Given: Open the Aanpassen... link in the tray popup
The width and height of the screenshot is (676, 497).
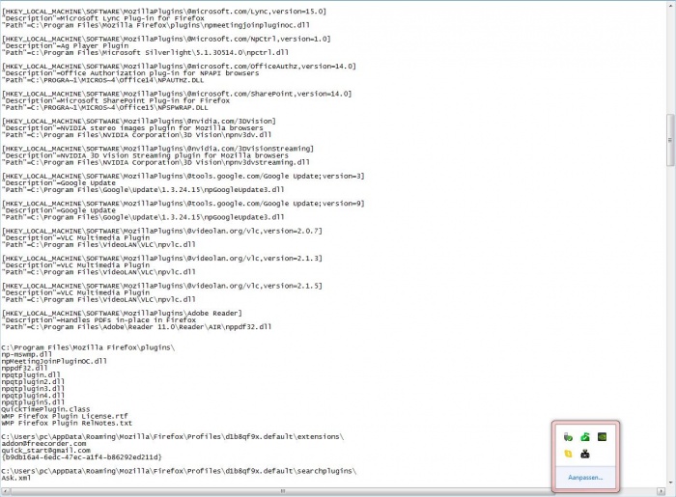Looking at the screenshot, I should [585, 477].
